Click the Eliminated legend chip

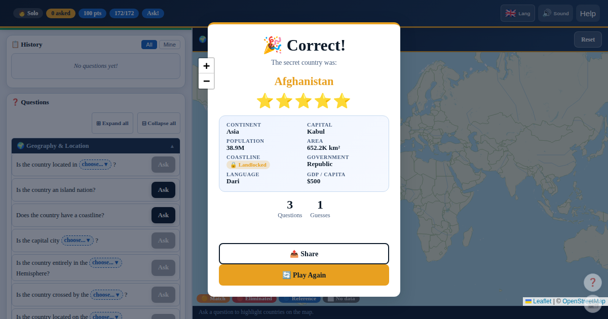pos(254,299)
